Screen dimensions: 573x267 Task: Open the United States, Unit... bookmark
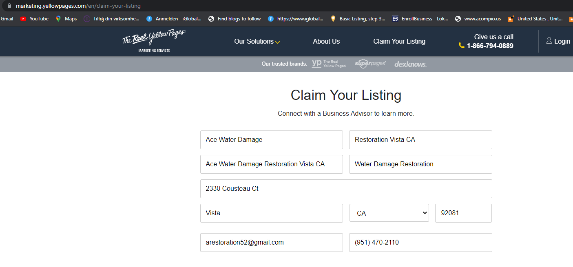click(x=535, y=19)
